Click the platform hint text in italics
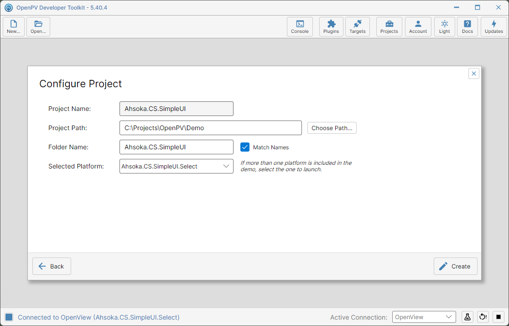 pos(296,166)
